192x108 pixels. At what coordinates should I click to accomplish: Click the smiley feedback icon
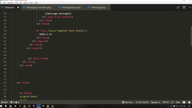tap(184, 102)
